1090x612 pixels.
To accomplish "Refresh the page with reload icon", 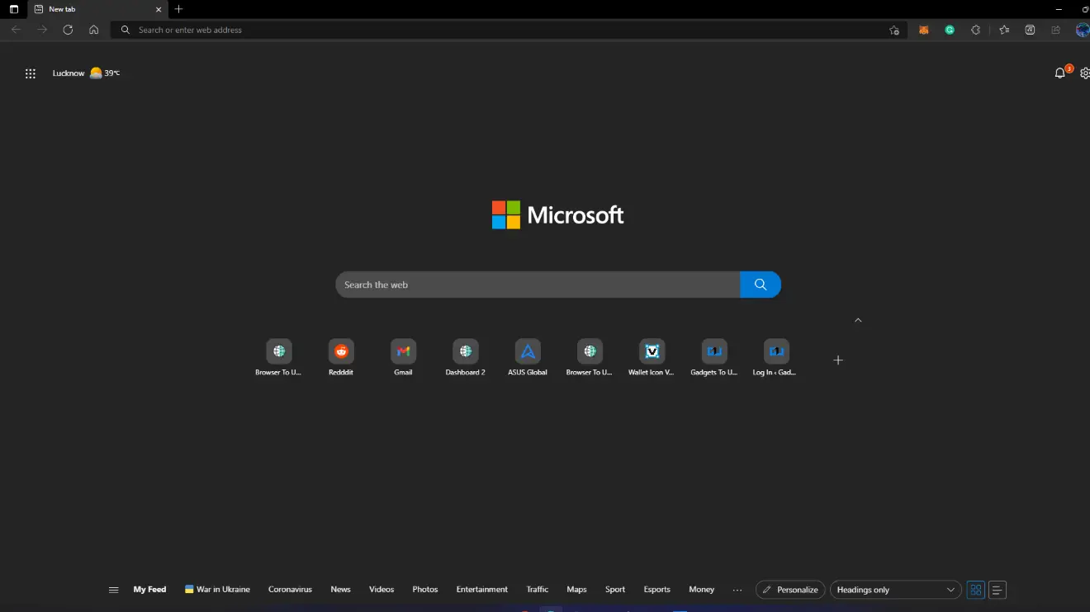I will point(68,30).
